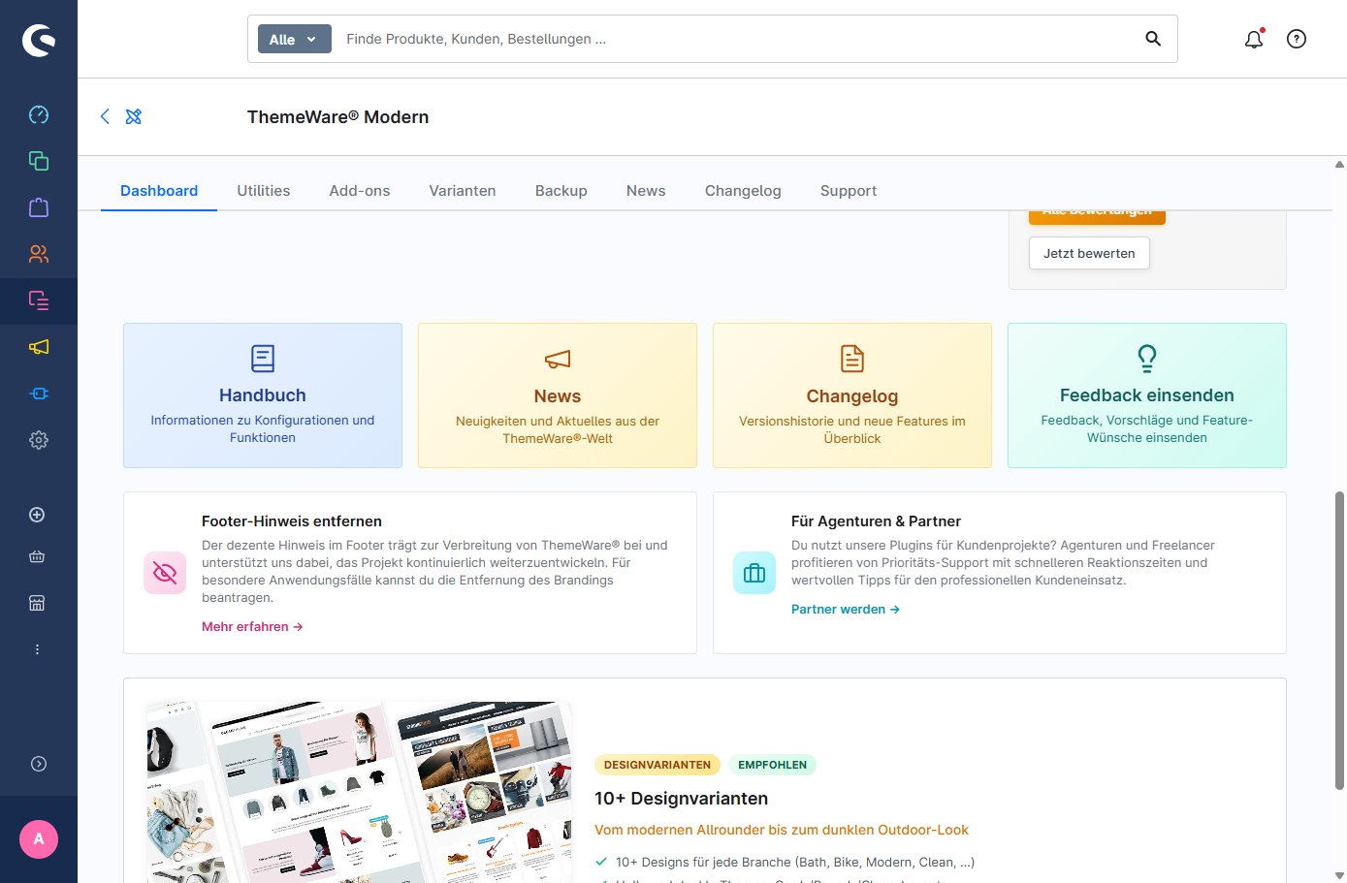Click the Für Agenturen & Partner heading
The width and height of the screenshot is (1347, 883).
(876, 521)
